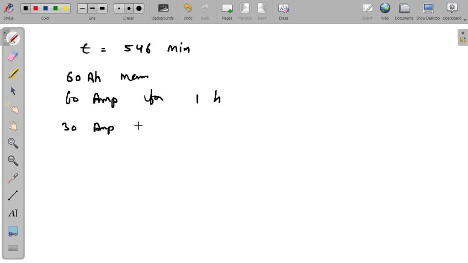Select the medium line thickness
468x263 pixels.
pyautogui.click(x=92, y=8)
